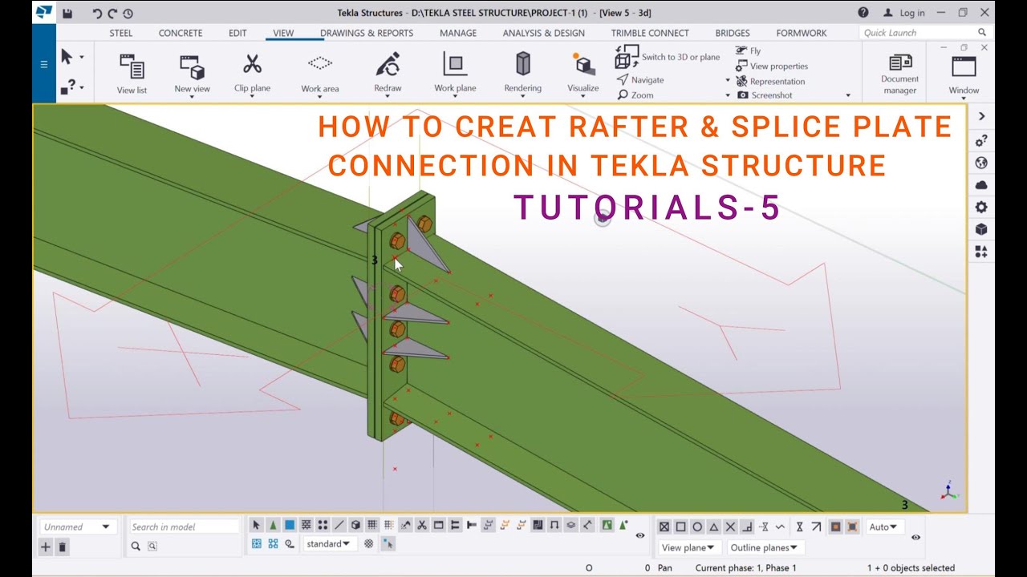1027x577 pixels.
Task: Toggle the select parts blue square switch
Action: [x=290, y=525]
